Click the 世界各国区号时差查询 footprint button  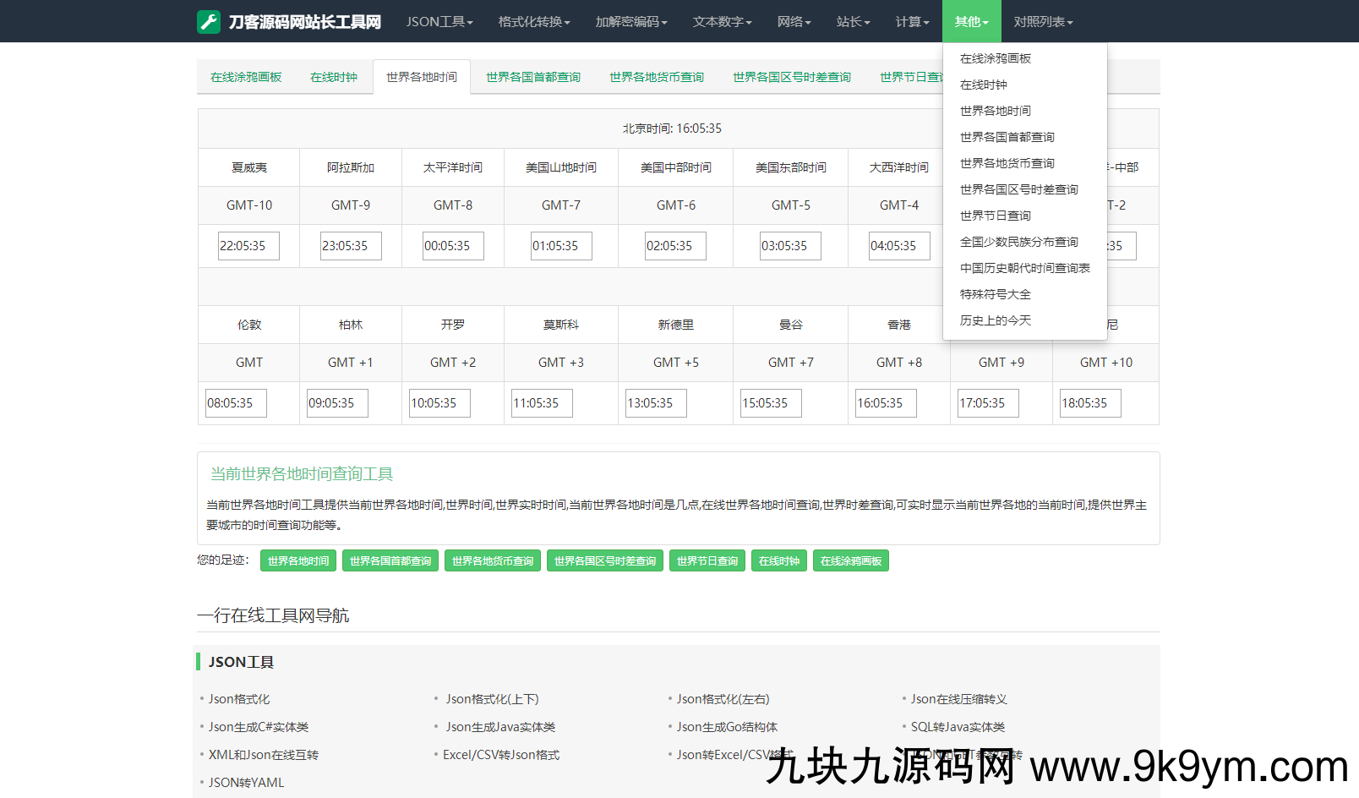604,561
